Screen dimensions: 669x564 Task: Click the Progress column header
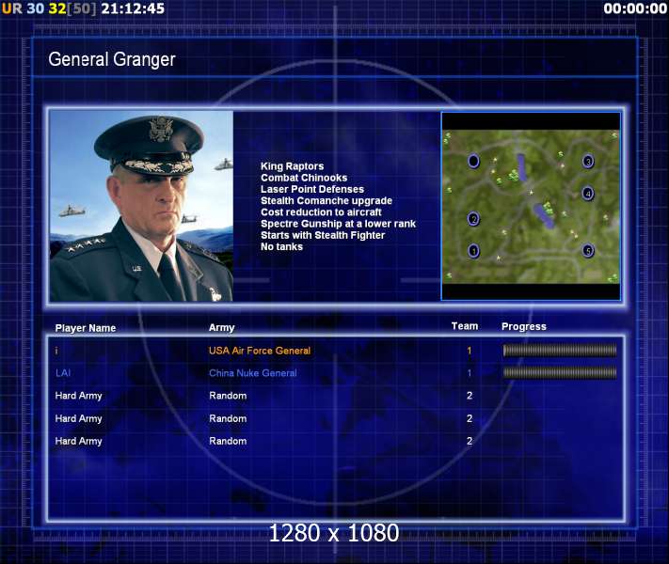pyautogui.click(x=524, y=326)
